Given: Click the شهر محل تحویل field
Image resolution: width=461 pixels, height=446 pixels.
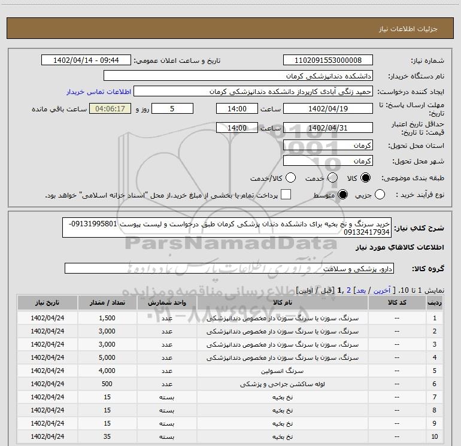Looking at the screenshot, I should pyautogui.click(x=328, y=161).
